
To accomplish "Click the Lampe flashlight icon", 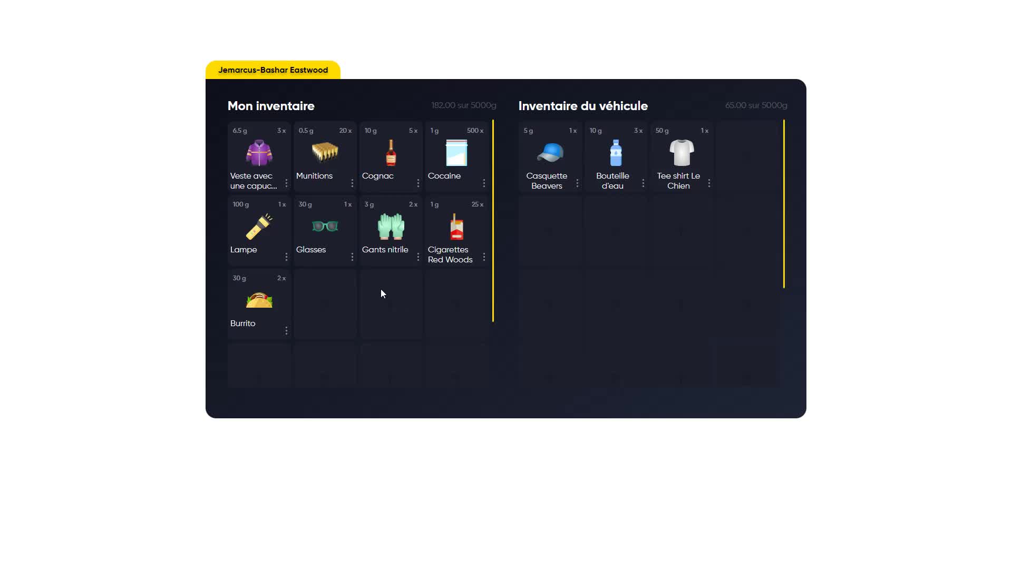I will click(x=259, y=227).
